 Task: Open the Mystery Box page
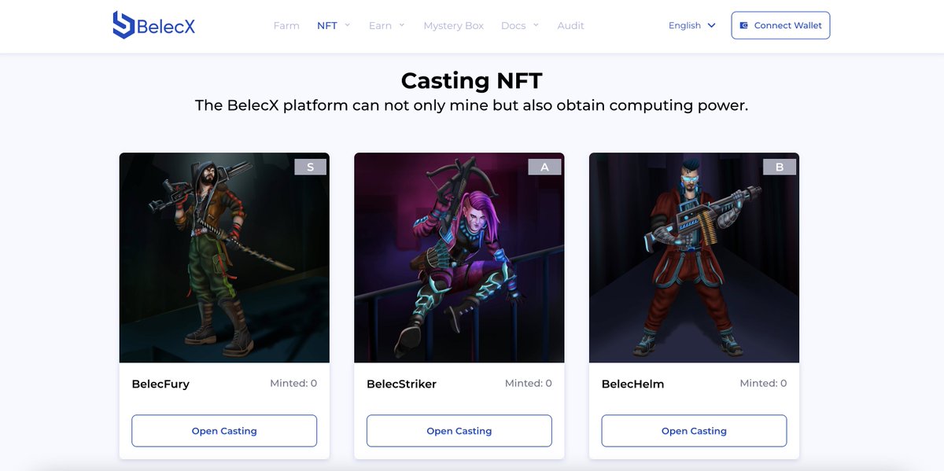(454, 25)
